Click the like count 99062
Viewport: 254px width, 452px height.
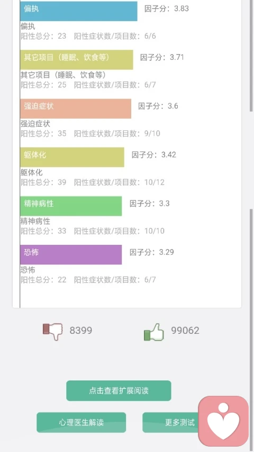(185, 330)
